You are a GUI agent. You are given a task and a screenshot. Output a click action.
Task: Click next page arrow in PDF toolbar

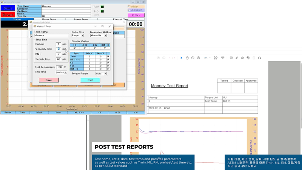coord(164,58)
